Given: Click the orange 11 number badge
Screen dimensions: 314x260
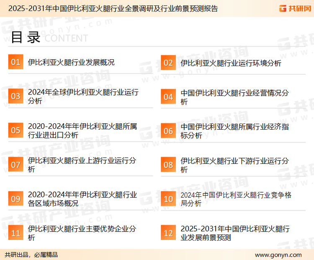Looking at the screenshot, I should (x=15, y=232).
